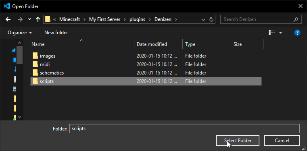
Task: Click the images folder icon
Action: coord(35,56)
